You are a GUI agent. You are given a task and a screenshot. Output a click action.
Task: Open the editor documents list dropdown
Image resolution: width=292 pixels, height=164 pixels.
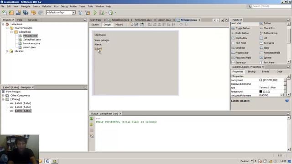tap(222, 20)
